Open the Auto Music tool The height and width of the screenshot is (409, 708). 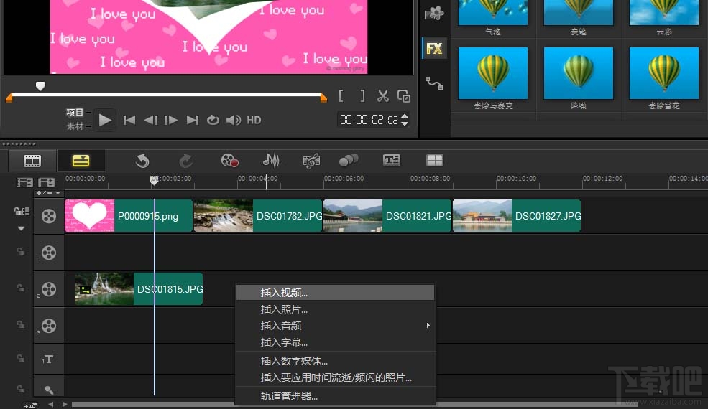(x=311, y=161)
